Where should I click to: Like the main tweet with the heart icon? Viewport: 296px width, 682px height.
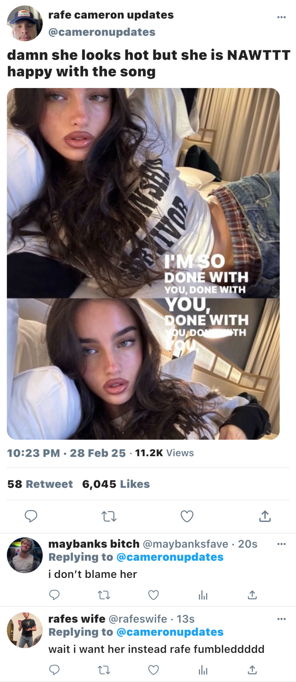pyautogui.click(x=187, y=516)
